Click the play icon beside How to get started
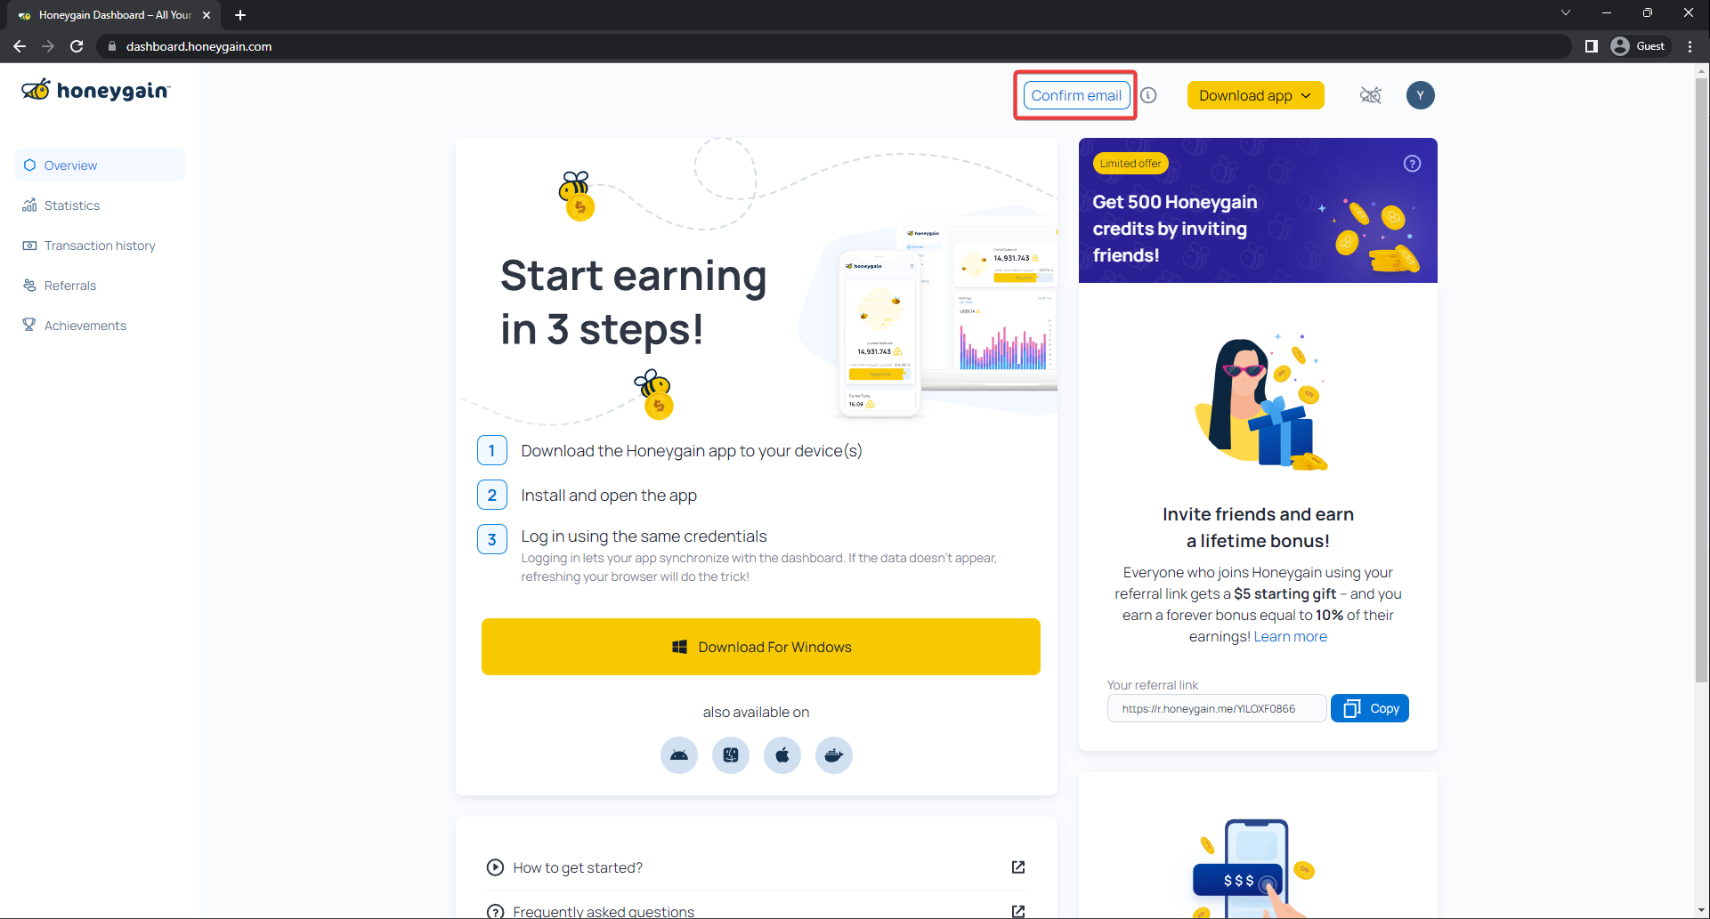This screenshot has height=919, width=1710. [x=495, y=867]
